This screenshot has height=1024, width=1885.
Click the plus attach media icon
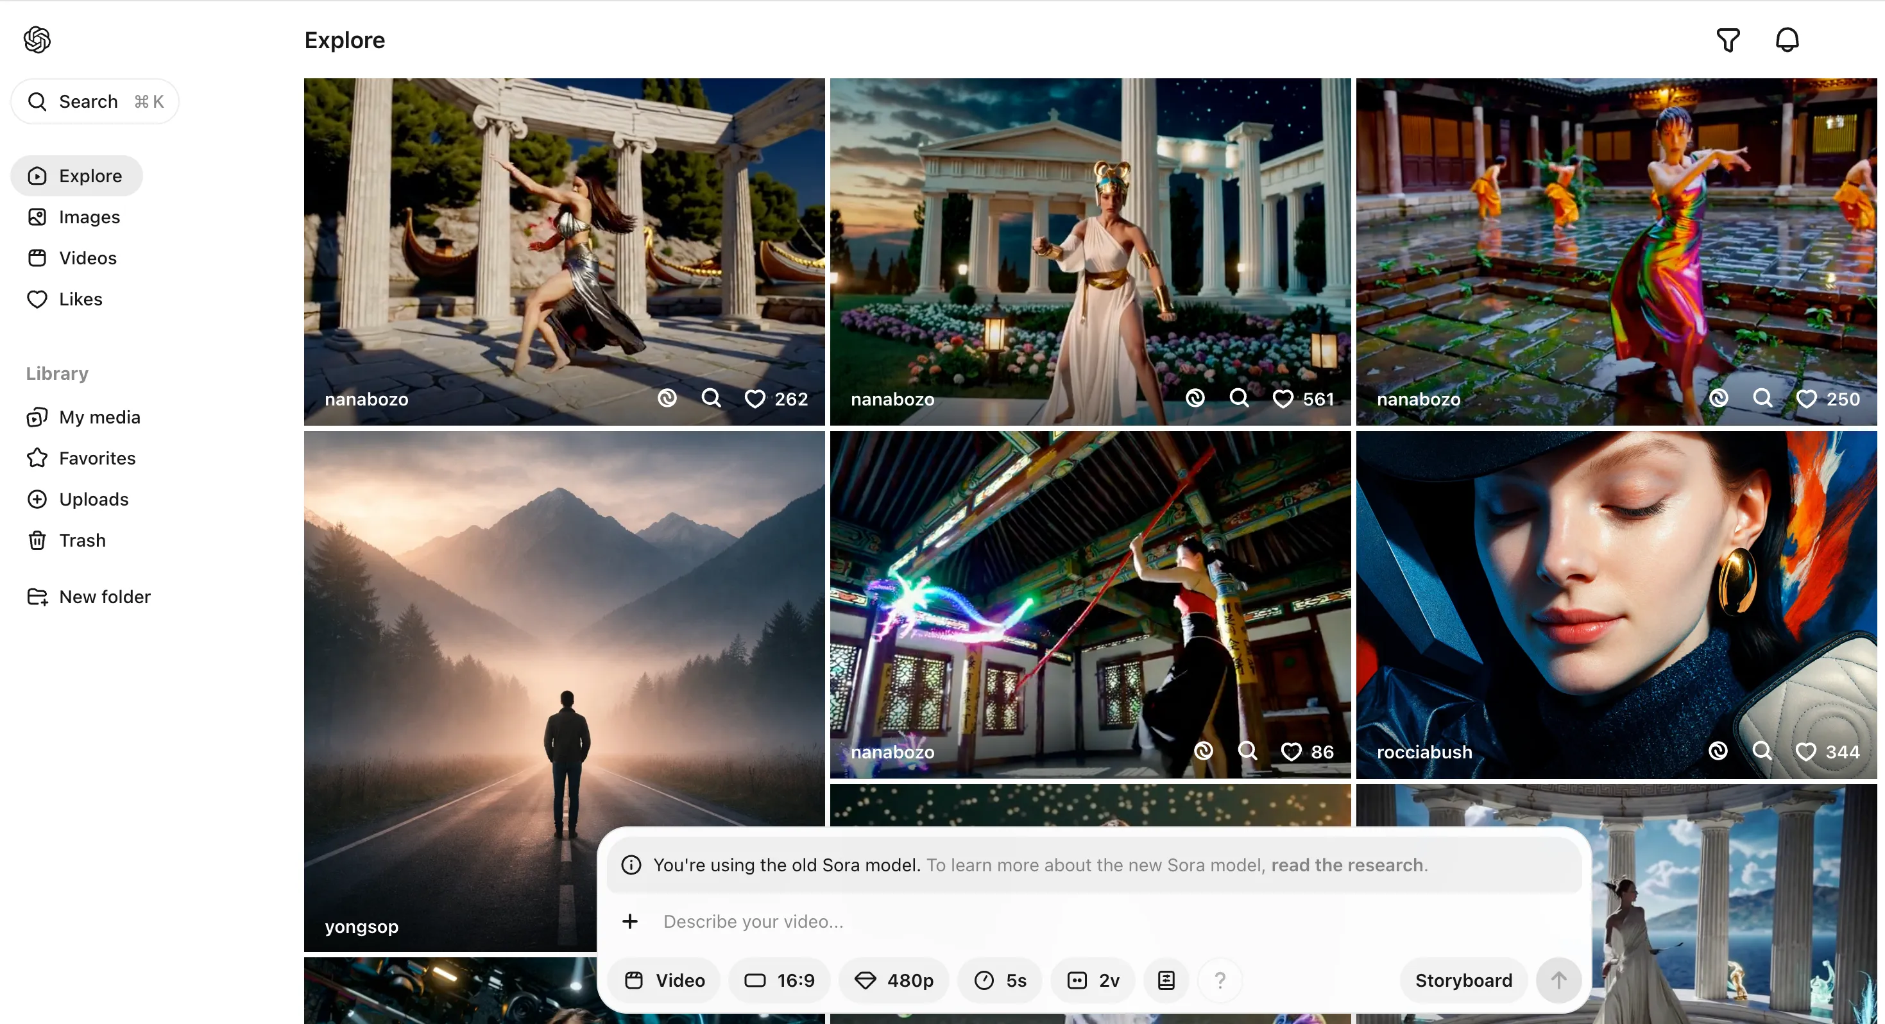point(630,921)
